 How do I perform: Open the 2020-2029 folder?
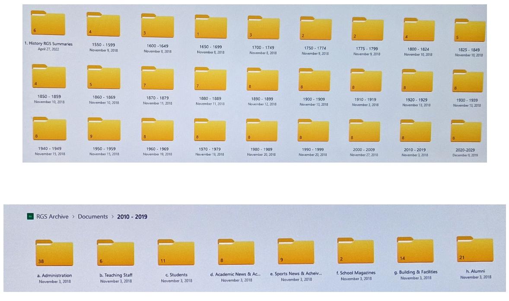(466, 131)
